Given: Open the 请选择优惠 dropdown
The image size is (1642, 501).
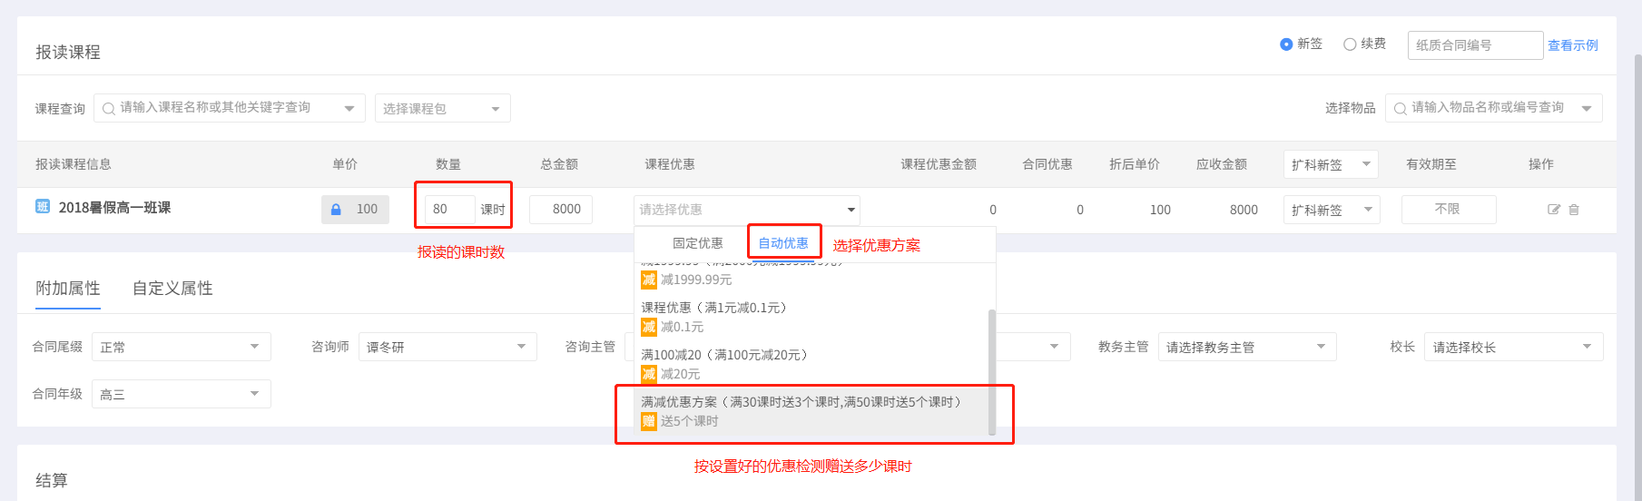Looking at the screenshot, I should pos(746,210).
